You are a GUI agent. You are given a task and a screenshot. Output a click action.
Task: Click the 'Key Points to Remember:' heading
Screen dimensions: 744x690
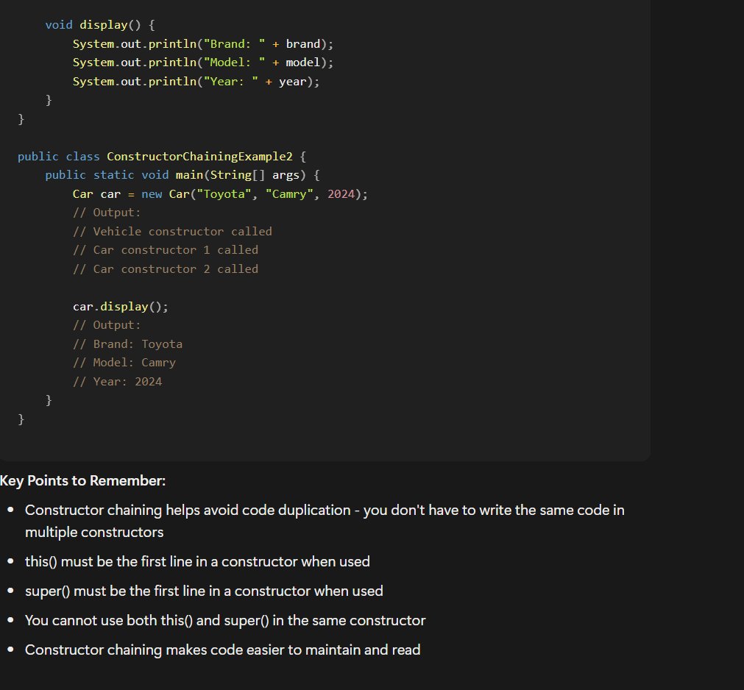point(83,480)
